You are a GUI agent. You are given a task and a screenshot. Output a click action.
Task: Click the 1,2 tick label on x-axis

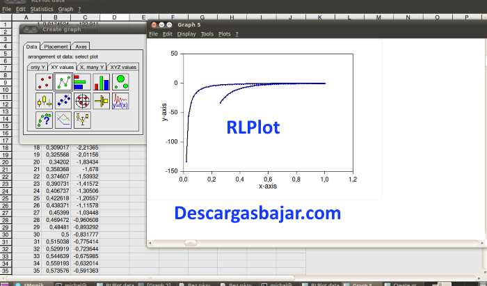click(x=353, y=179)
